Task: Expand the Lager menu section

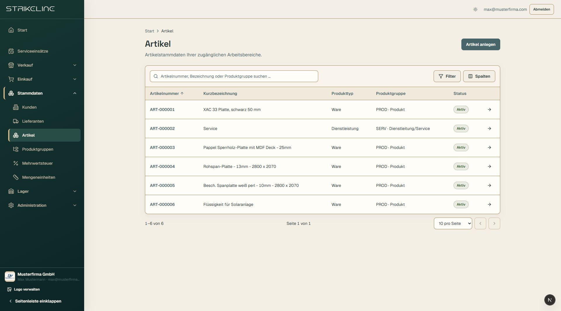Action: [x=42, y=191]
